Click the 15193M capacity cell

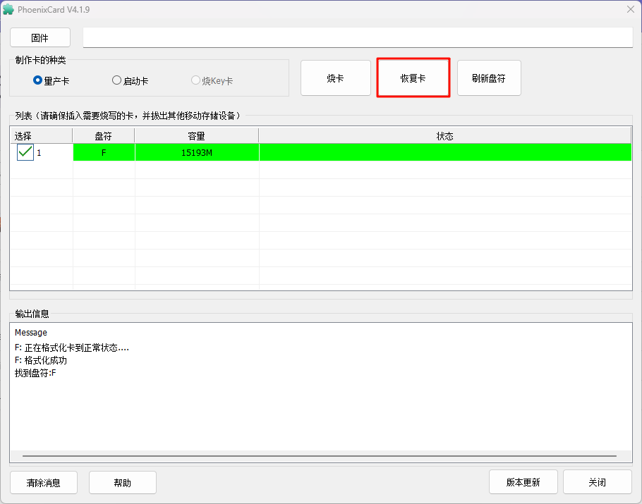[196, 152]
